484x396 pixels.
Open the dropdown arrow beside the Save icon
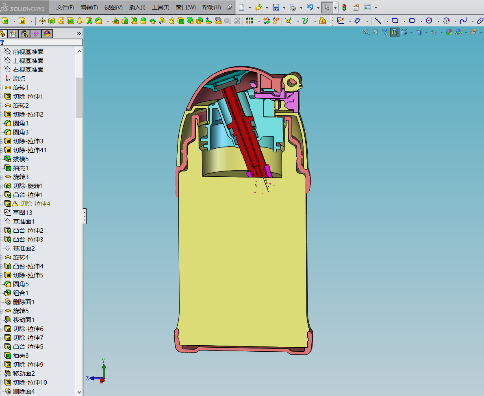[x=284, y=8]
